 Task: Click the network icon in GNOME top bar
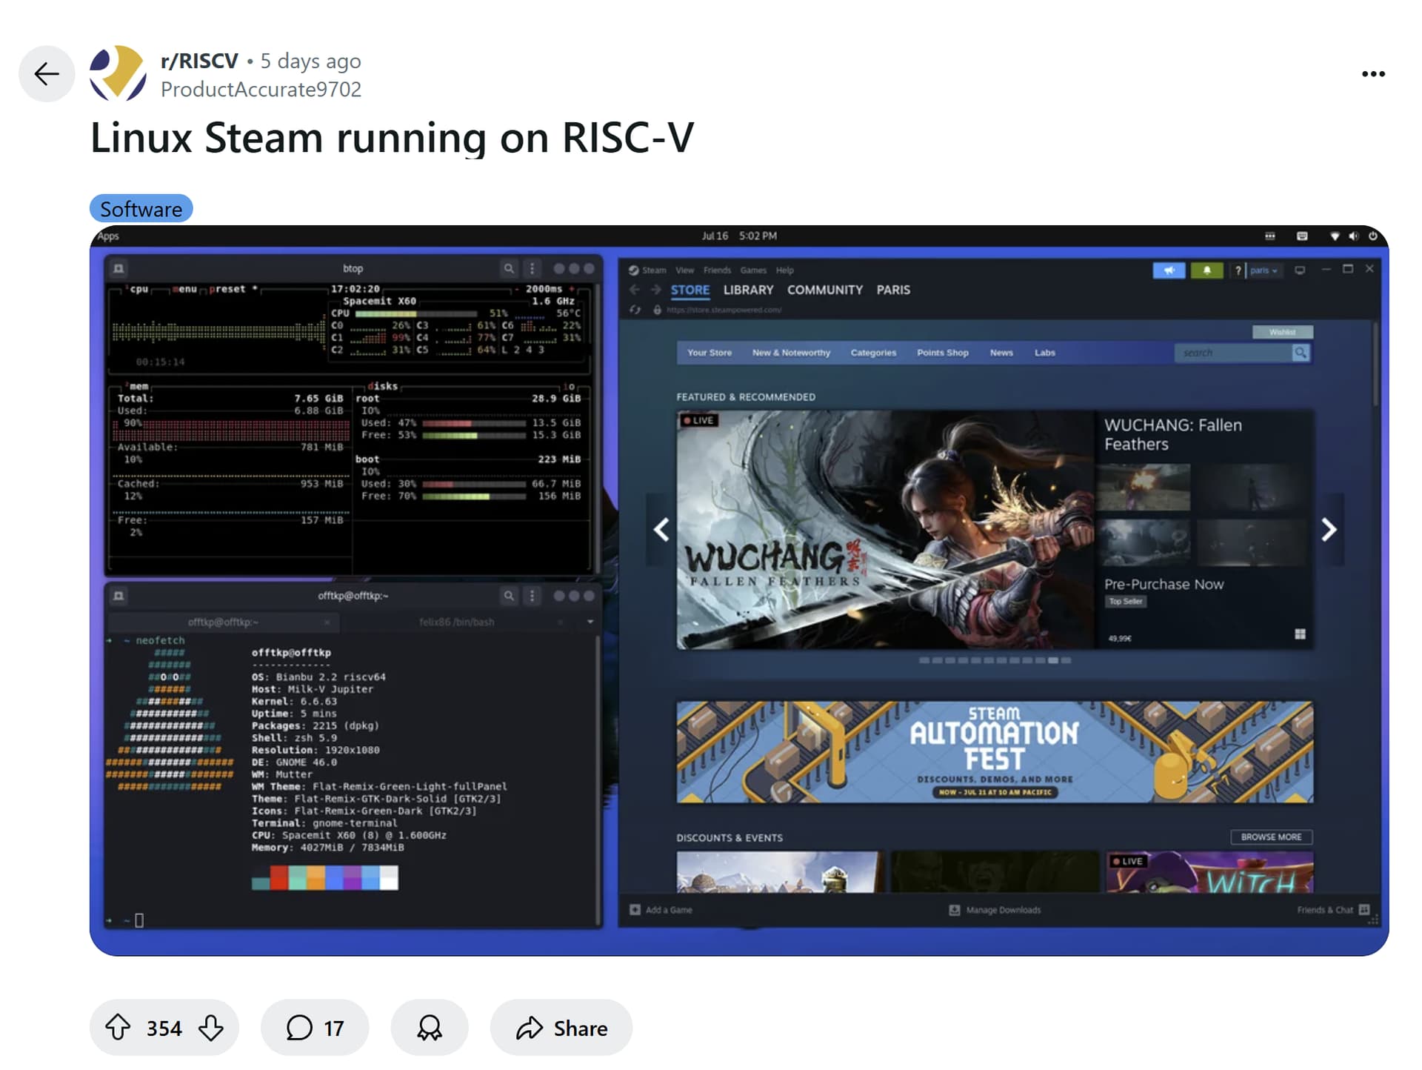pyautogui.click(x=1335, y=236)
